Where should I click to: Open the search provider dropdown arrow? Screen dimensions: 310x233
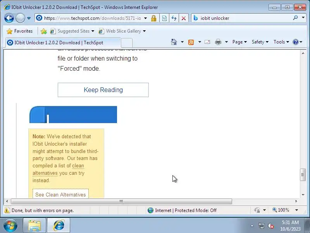click(303, 18)
